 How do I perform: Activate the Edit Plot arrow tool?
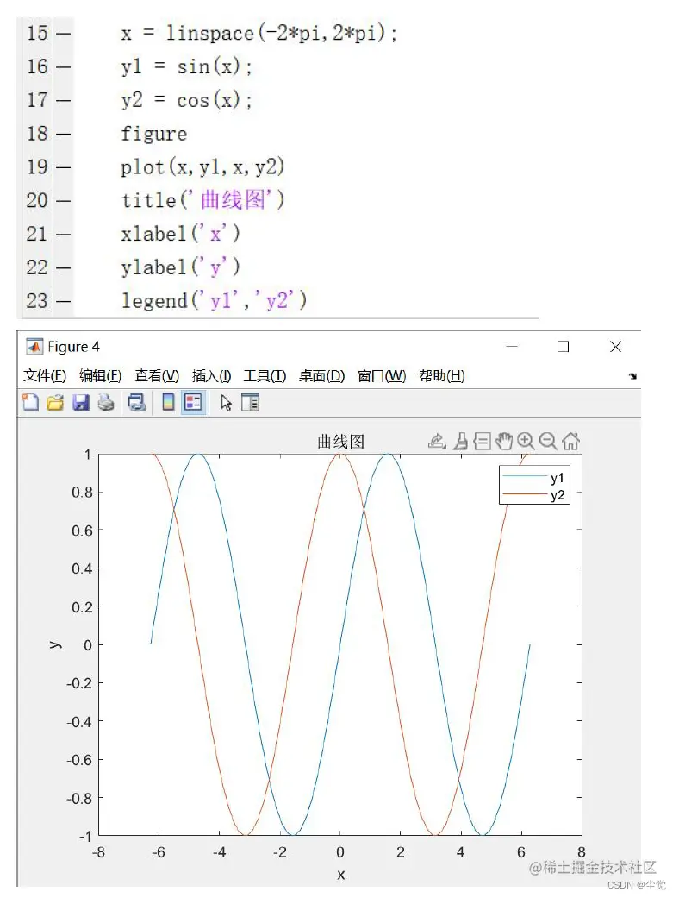click(227, 403)
